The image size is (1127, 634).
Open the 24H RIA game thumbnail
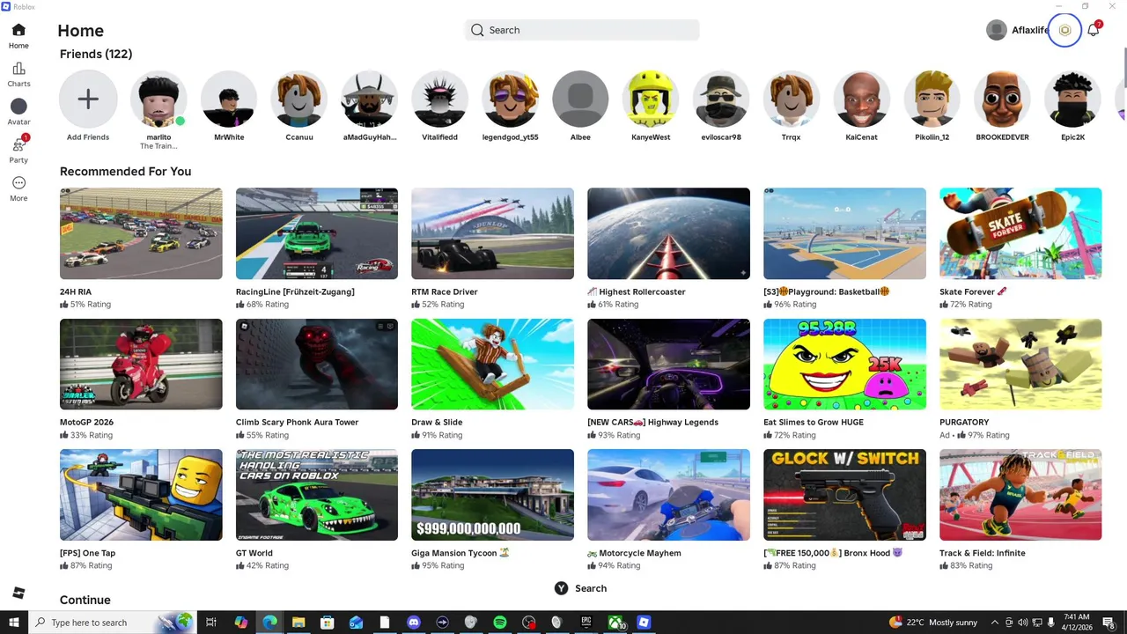point(141,233)
